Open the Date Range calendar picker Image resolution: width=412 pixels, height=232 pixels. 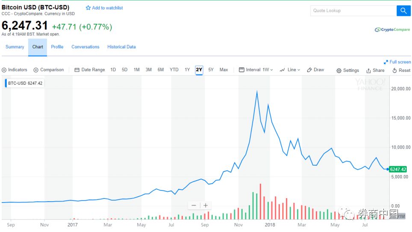pyautogui.click(x=89, y=70)
